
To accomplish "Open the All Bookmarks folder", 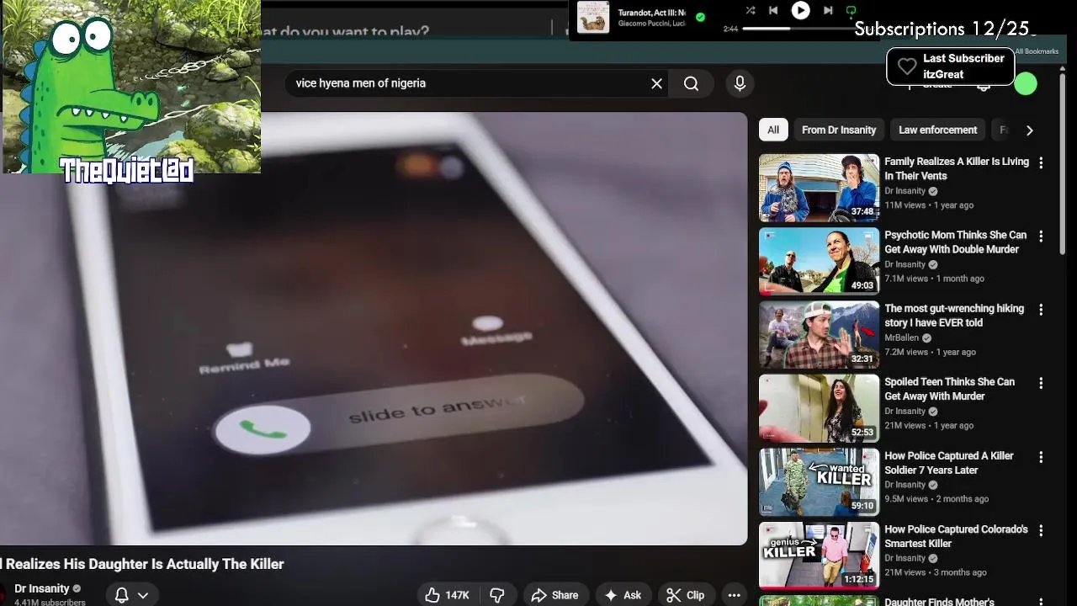I will 1037,51.
